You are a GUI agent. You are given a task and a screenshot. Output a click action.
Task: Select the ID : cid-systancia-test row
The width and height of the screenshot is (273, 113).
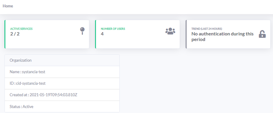pyautogui.click(x=62, y=83)
